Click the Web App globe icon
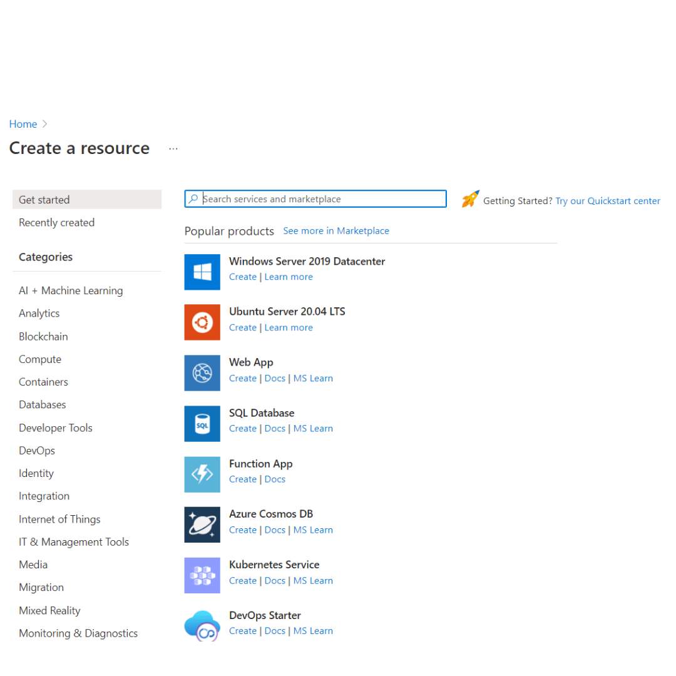The width and height of the screenshot is (676, 676). [x=202, y=373]
